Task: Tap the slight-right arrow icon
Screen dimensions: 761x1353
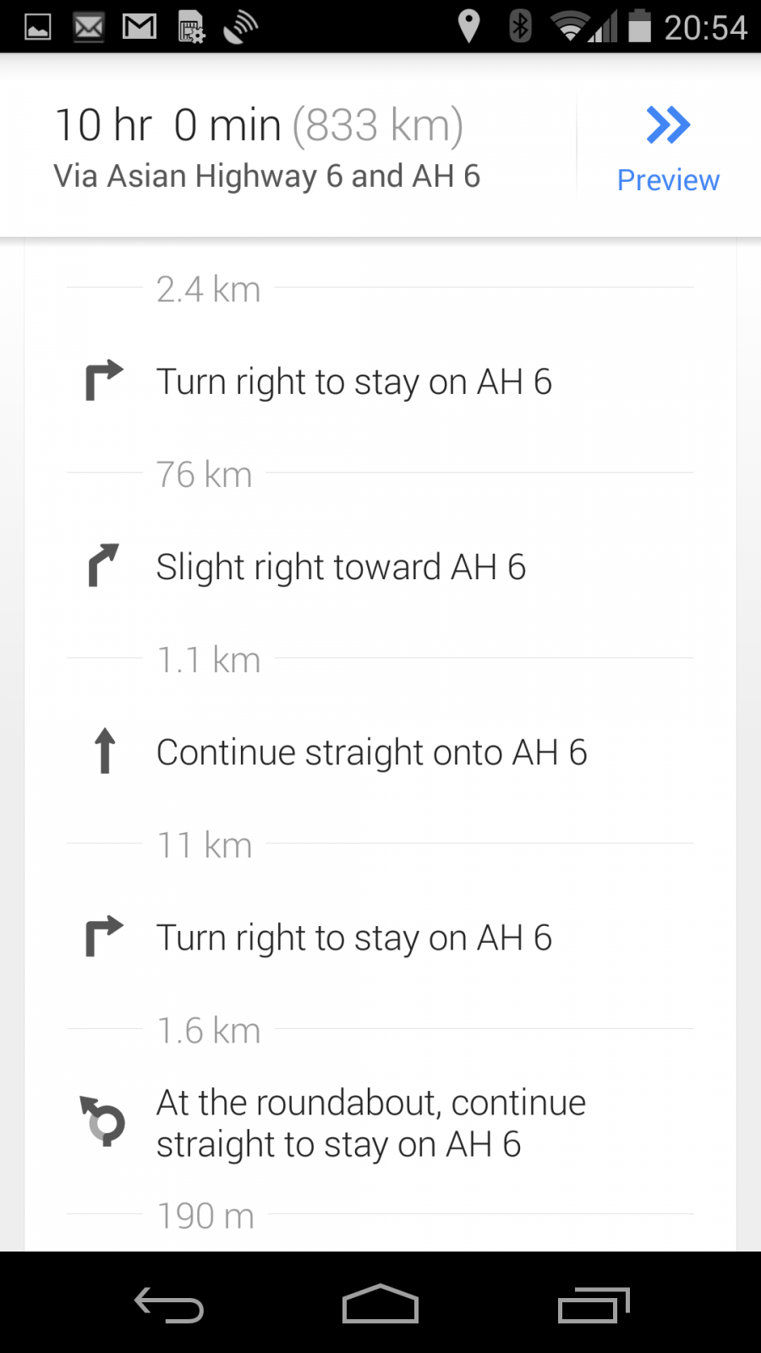Action: pyautogui.click(x=104, y=565)
